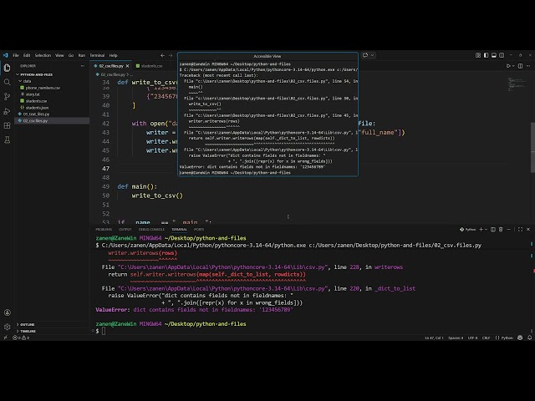Split the terminal panel
Image resolution: width=535 pixels, height=401 pixels.
[x=493, y=230]
